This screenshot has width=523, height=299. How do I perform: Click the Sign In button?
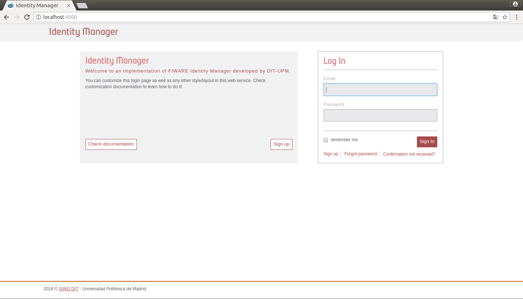coord(427,142)
